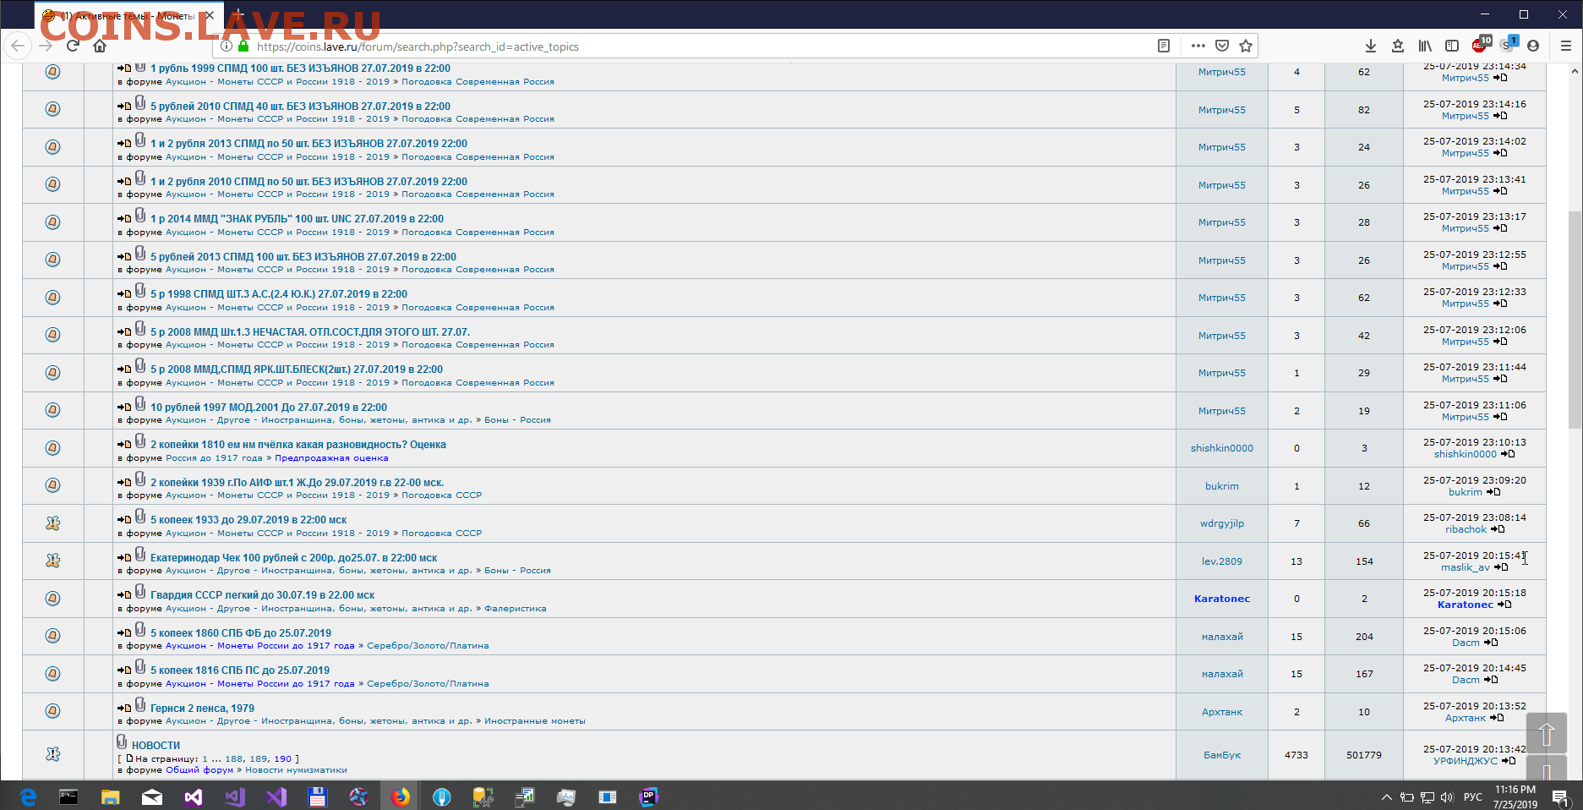
Task: Expand hidden system tray icons chevron
Action: click(x=1386, y=796)
